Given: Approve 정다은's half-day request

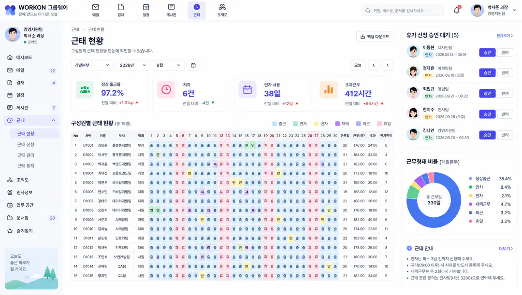Looking at the screenshot, I should (487, 73).
